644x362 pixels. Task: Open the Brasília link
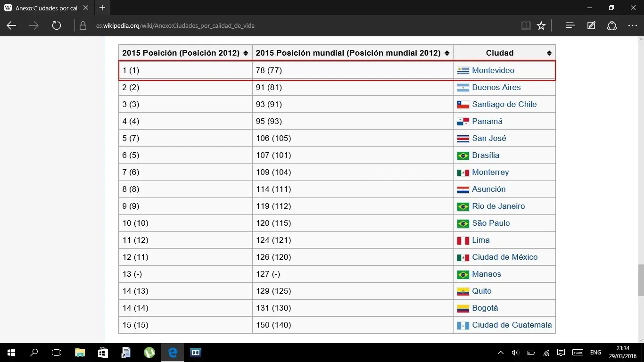point(486,155)
